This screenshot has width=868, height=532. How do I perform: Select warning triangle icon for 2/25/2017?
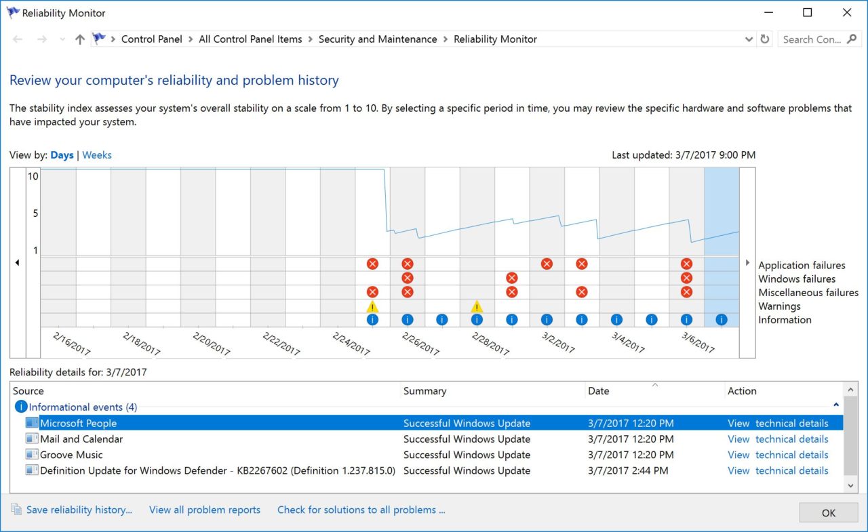372,306
